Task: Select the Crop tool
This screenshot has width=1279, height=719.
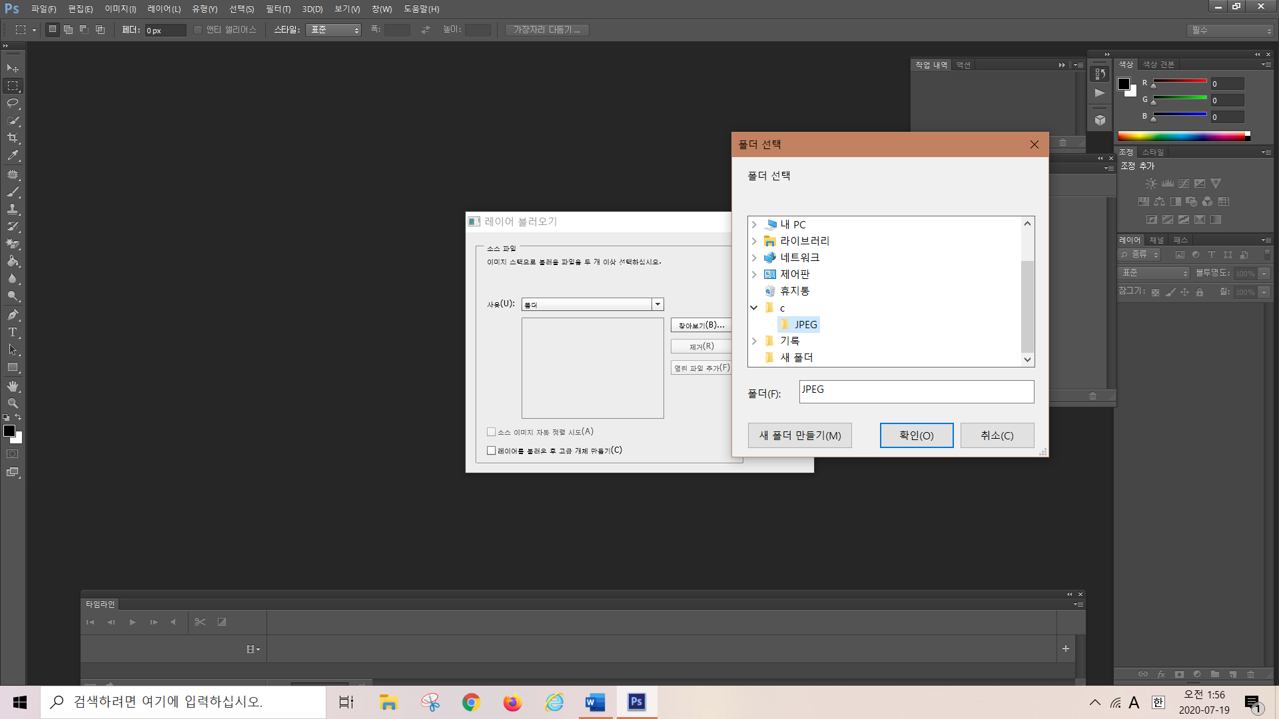Action: pyautogui.click(x=13, y=138)
